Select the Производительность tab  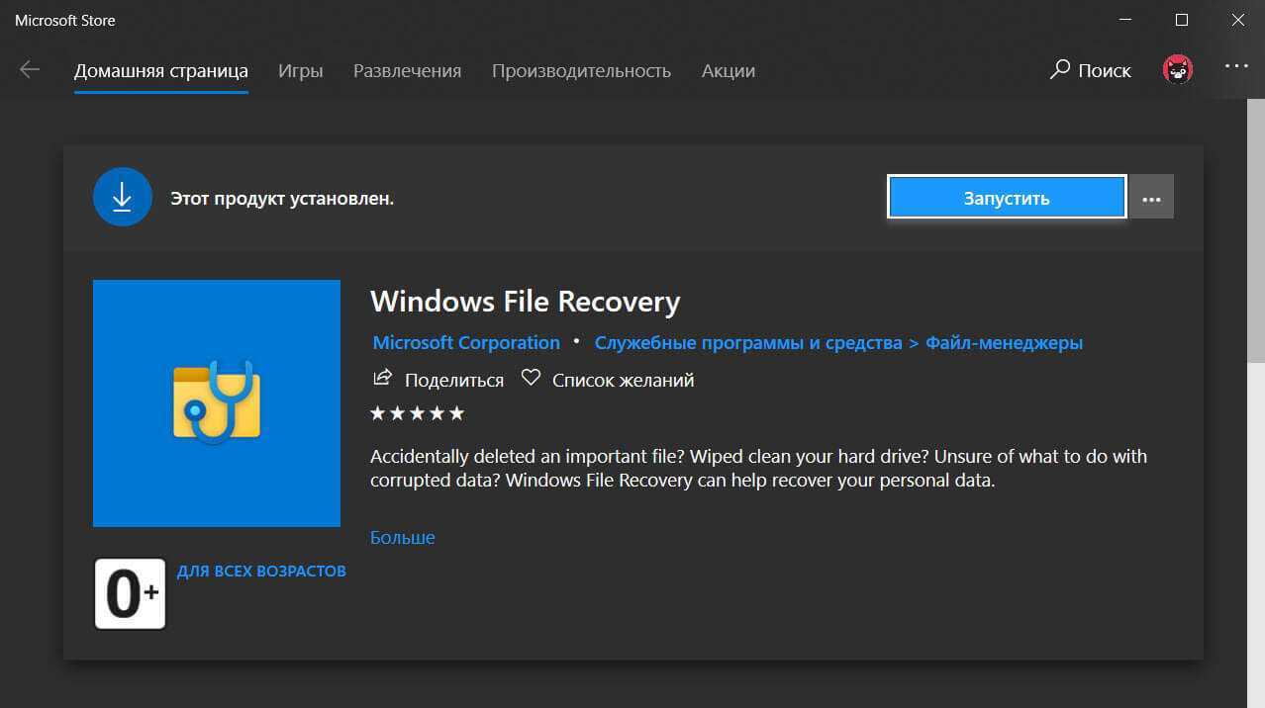[x=581, y=71]
